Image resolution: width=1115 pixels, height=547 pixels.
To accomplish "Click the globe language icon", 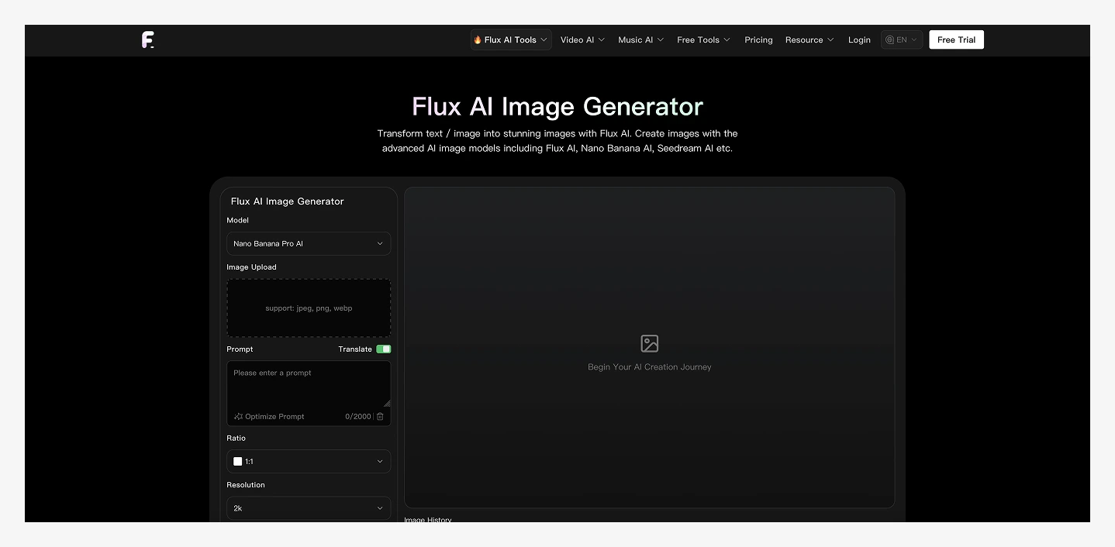I will [889, 40].
